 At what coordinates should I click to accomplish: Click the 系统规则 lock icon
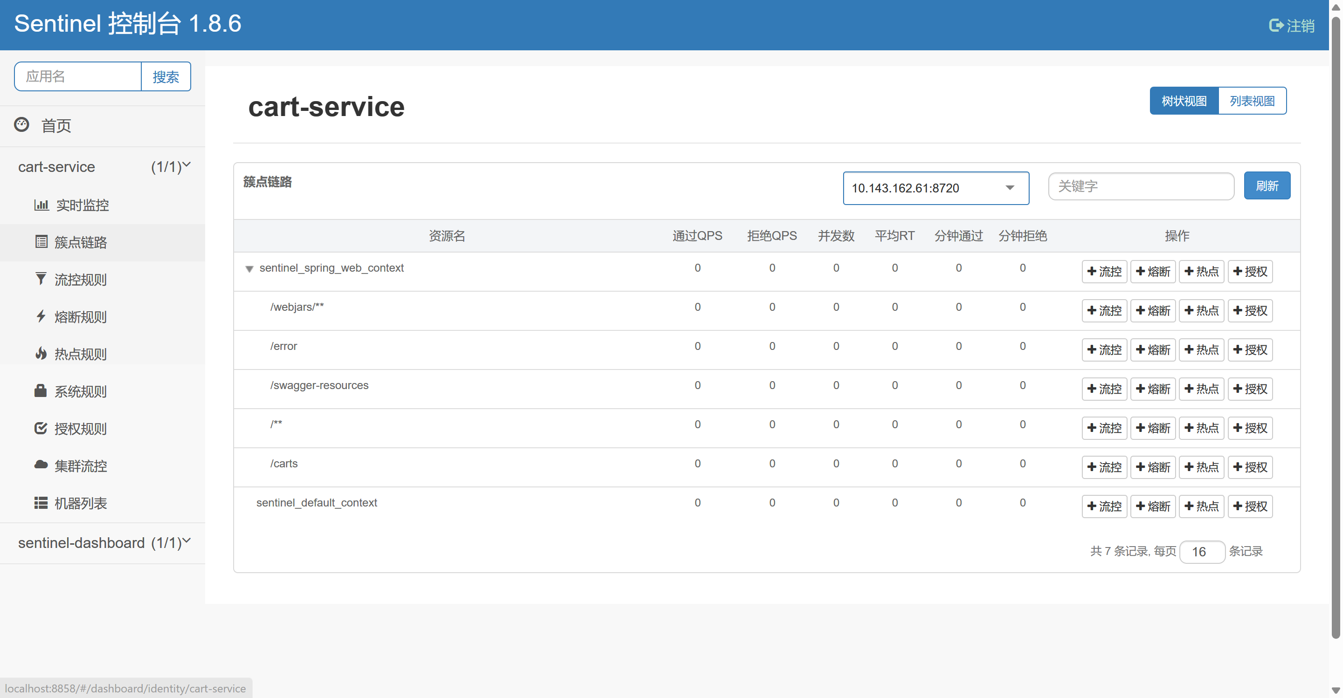[41, 390]
